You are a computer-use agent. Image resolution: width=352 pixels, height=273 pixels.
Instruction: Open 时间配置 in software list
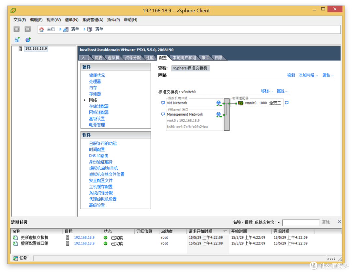97,149
